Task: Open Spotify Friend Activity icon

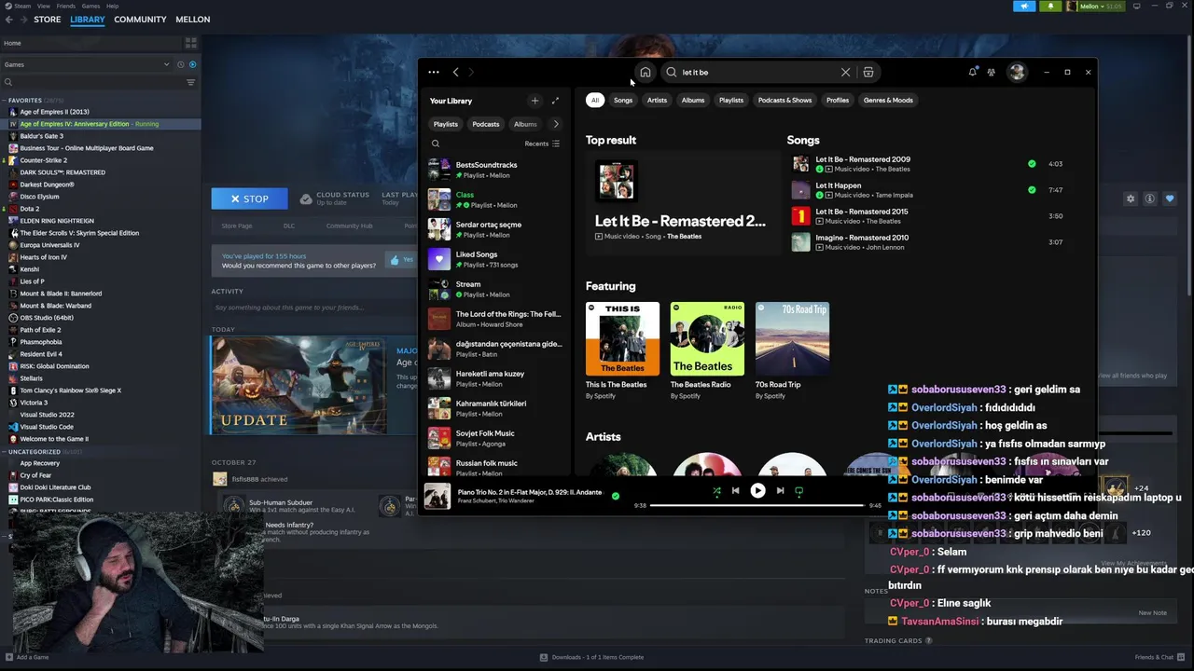Action: tap(991, 72)
